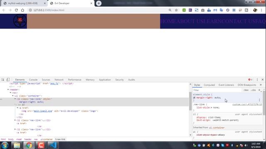Open the DOM Breakpoints tab
This screenshot has height=149, width=266.
point(247,85)
